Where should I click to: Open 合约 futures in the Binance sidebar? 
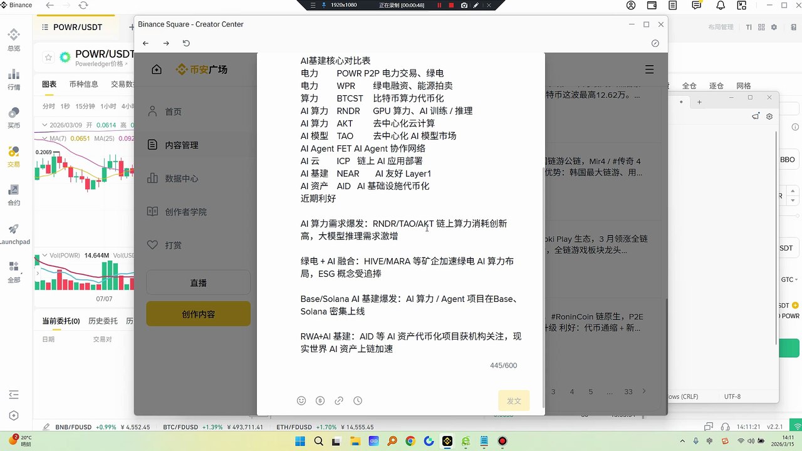[x=14, y=195]
